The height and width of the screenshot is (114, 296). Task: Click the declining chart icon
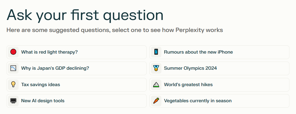pyautogui.click(x=13, y=68)
